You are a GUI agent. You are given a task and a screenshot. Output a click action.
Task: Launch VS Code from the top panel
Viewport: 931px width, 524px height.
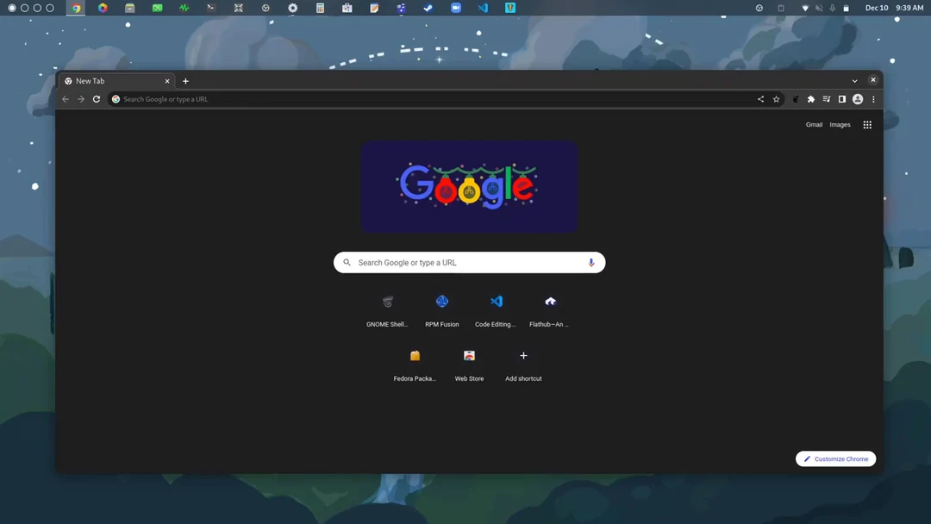pyautogui.click(x=483, y=8)
